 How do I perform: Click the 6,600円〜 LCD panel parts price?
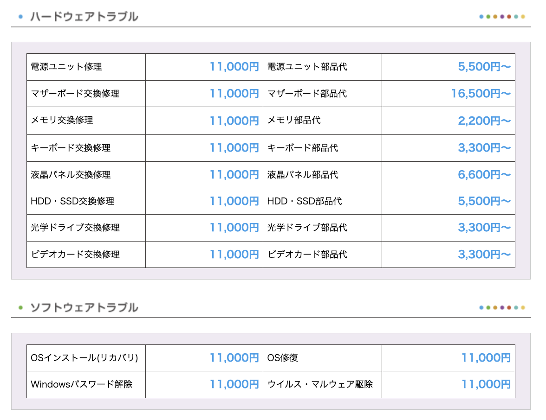[x=484, y=175]
